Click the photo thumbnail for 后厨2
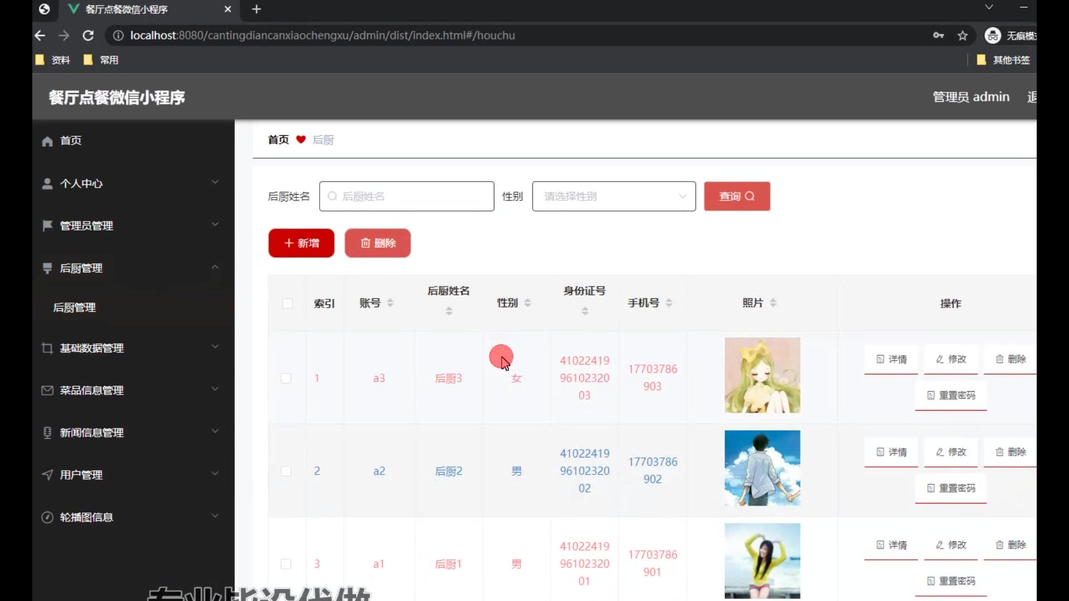The height and width of the screenshot is (601, 1069). pyautogui.click(x=762, y=468)
